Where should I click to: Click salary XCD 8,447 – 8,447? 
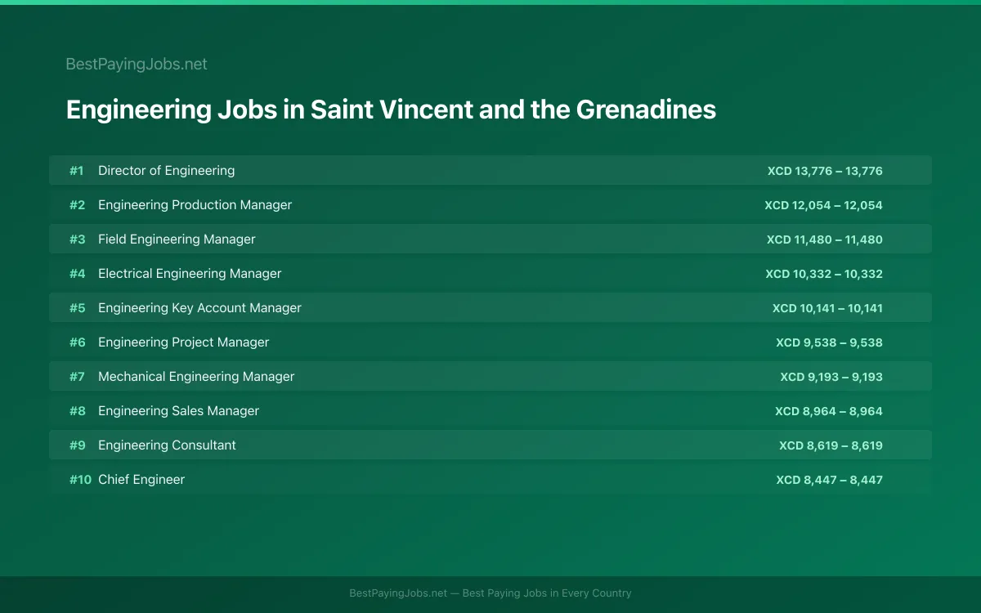pyautogui.click(x=830, y=480)
